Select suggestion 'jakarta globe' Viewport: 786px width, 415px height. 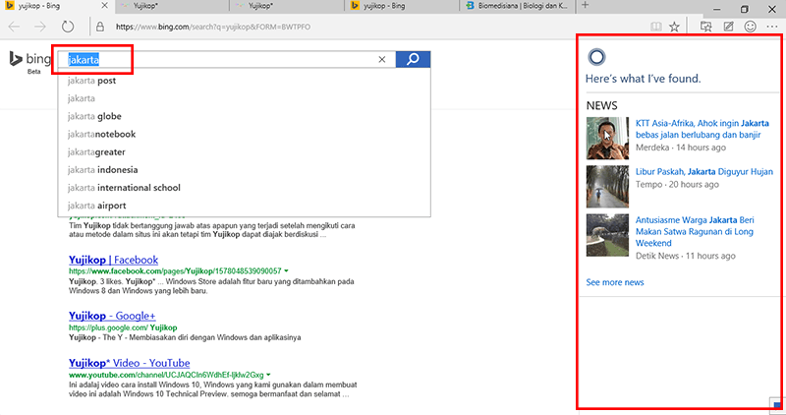point(244,116)
